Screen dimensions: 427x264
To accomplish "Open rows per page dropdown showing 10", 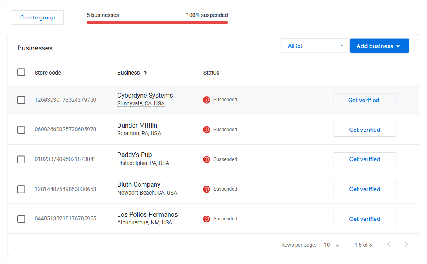I will tap(332, 245).
